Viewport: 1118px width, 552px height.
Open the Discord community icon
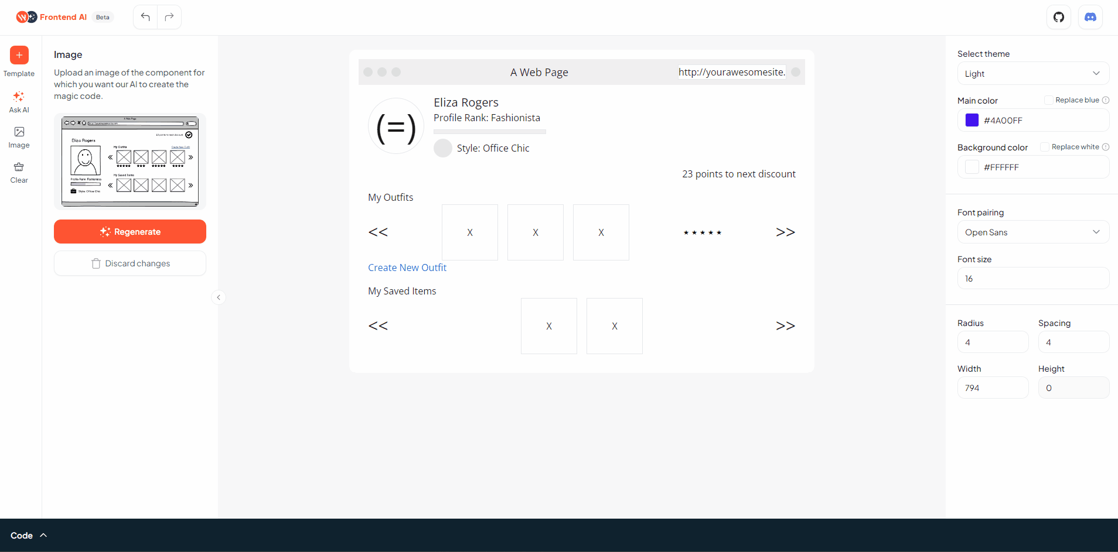(x=1090, y=17)
